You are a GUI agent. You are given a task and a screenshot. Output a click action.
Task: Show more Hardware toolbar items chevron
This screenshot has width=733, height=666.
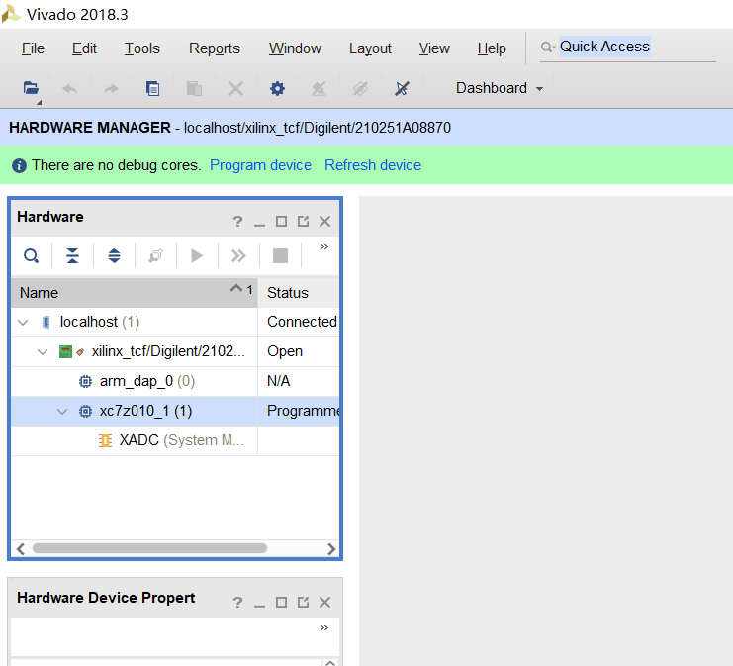click(323, 247)
